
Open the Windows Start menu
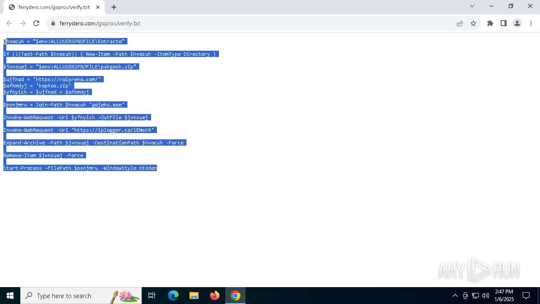tap(10, 296)
